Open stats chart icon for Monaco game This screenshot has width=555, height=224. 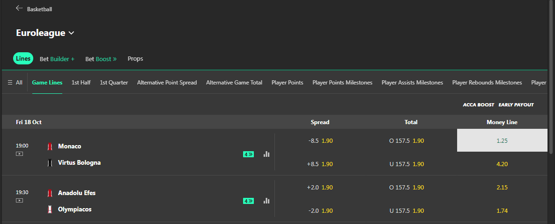266,154
